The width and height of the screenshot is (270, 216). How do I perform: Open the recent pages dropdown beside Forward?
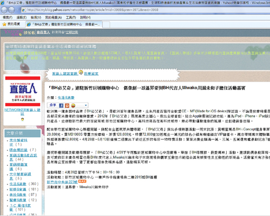click(17, 10)
